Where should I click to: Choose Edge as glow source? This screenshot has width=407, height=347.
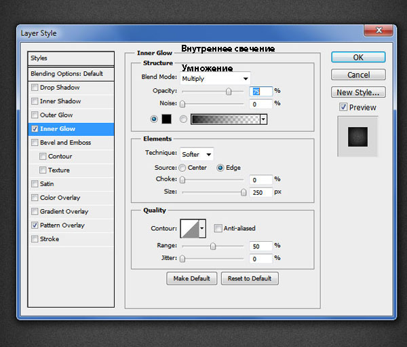click(220, 168)
